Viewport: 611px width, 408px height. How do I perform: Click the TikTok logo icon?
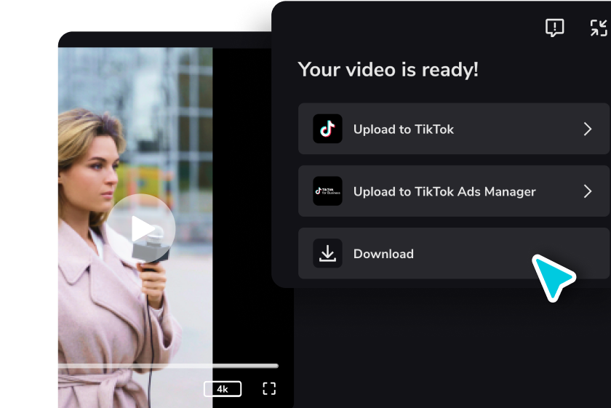click(x=327, y=129)
